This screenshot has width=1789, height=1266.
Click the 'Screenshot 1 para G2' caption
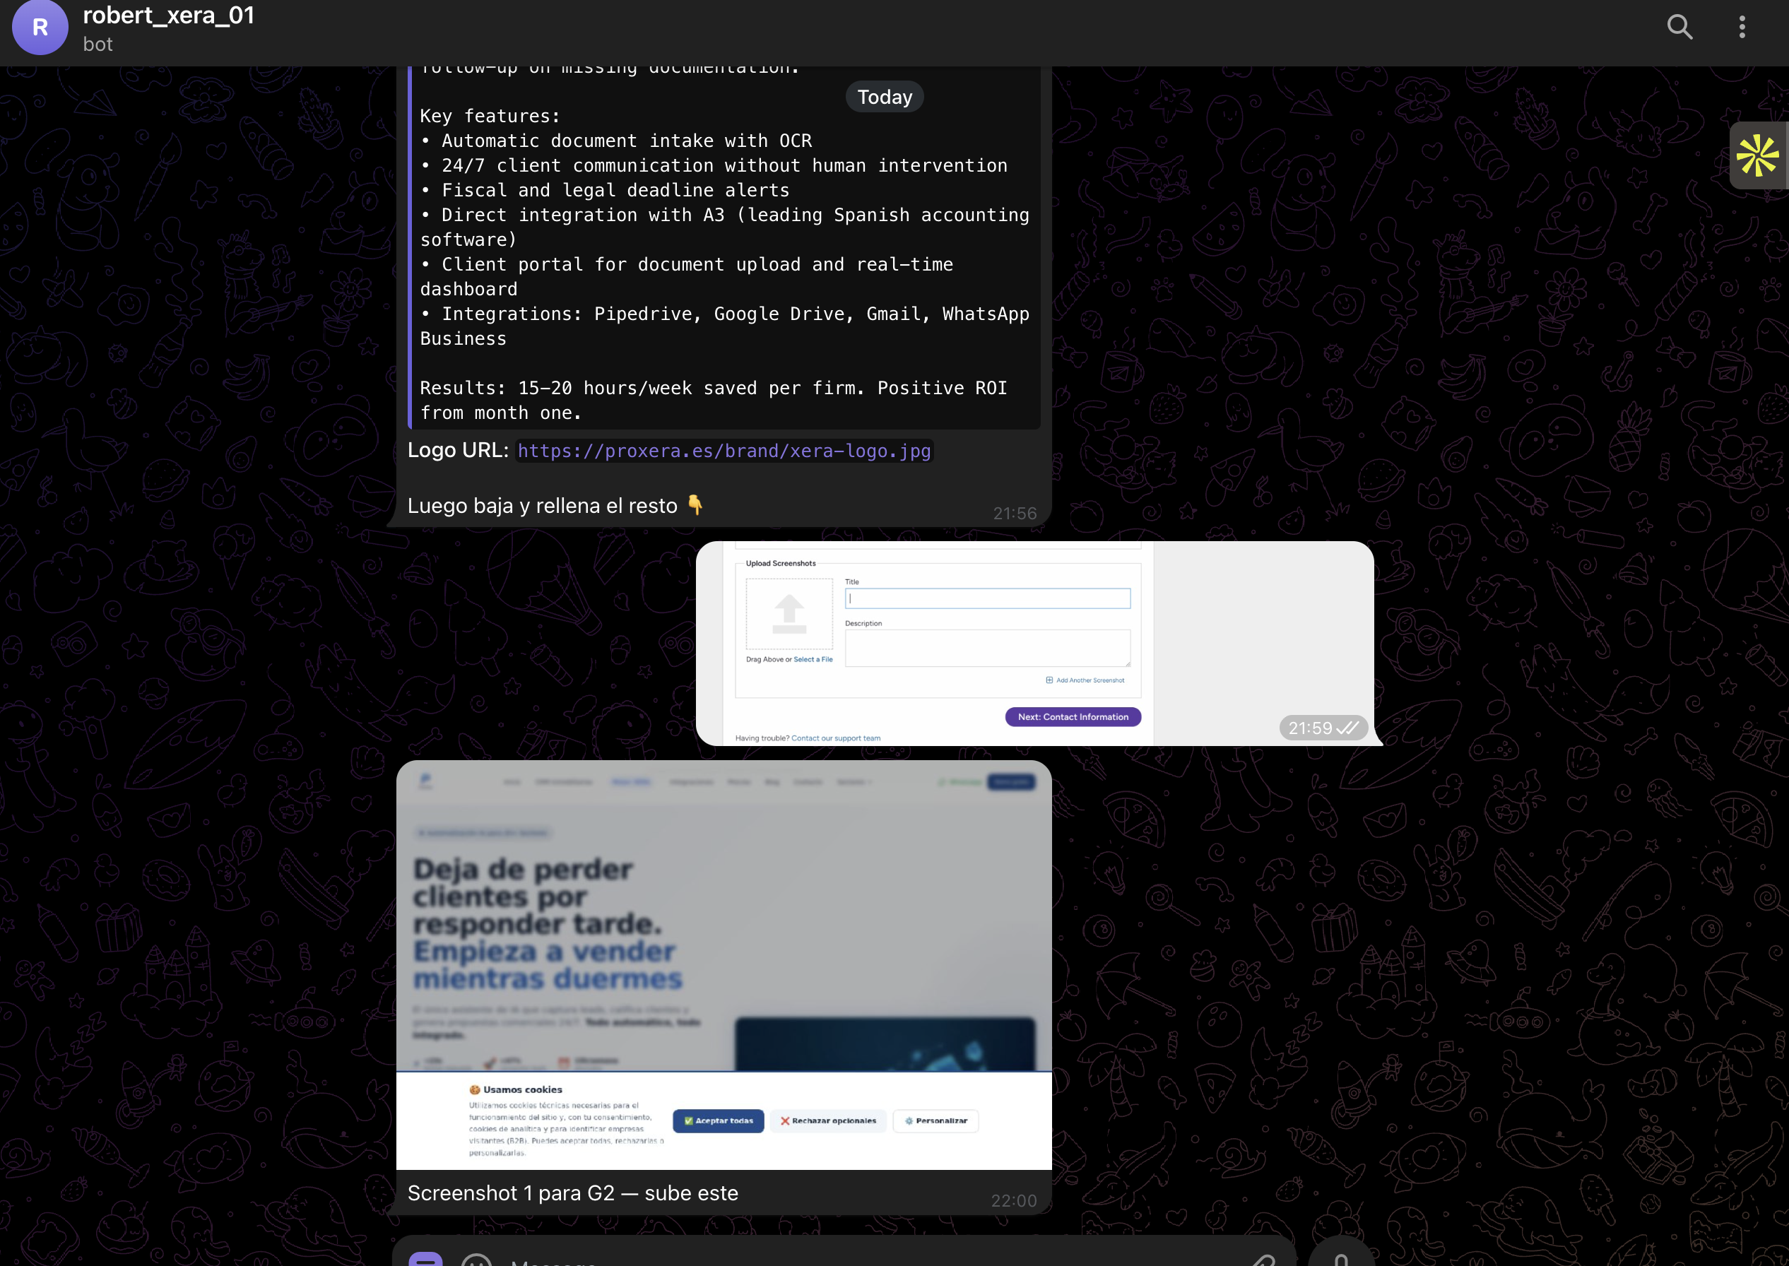coord(572,1193)
